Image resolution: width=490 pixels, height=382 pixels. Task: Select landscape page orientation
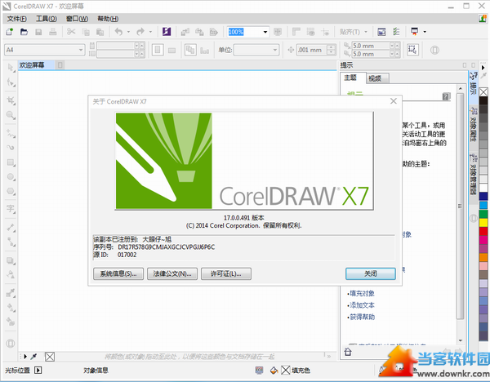coord(171,50)
